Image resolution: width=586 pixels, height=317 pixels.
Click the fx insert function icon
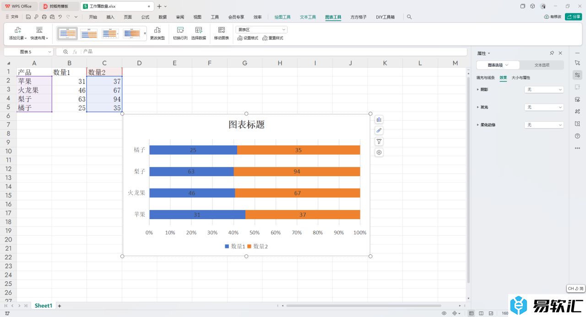(75, 52)
